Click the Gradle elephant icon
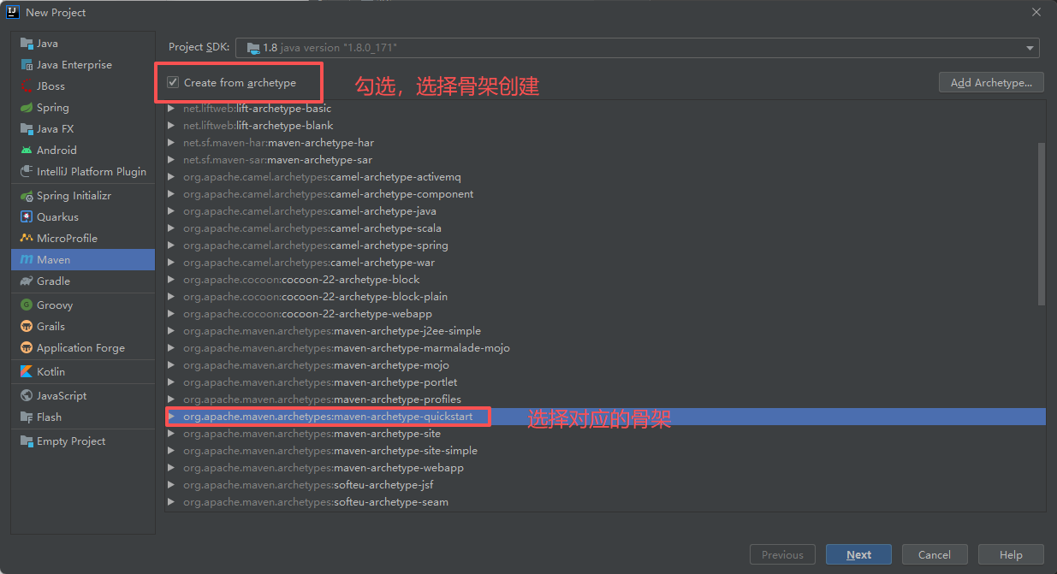Screen dimensions: 1057x574 click(27, 281)
